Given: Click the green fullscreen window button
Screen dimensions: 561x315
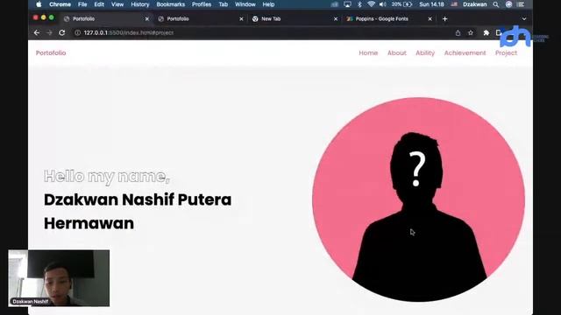Looking at the screenshot, I should coord(51,17).
